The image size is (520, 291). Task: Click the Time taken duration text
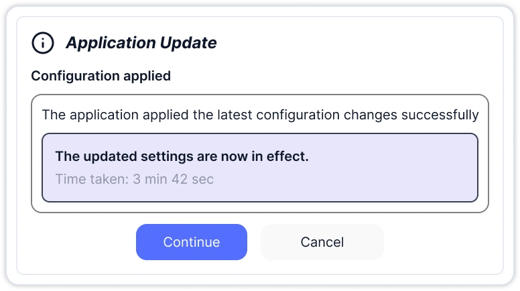(x=134, y=179)
